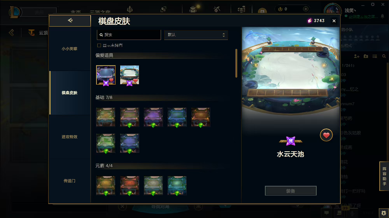
Task: Enable the 显示未拥有 checkbox
Action: [99, 45]
